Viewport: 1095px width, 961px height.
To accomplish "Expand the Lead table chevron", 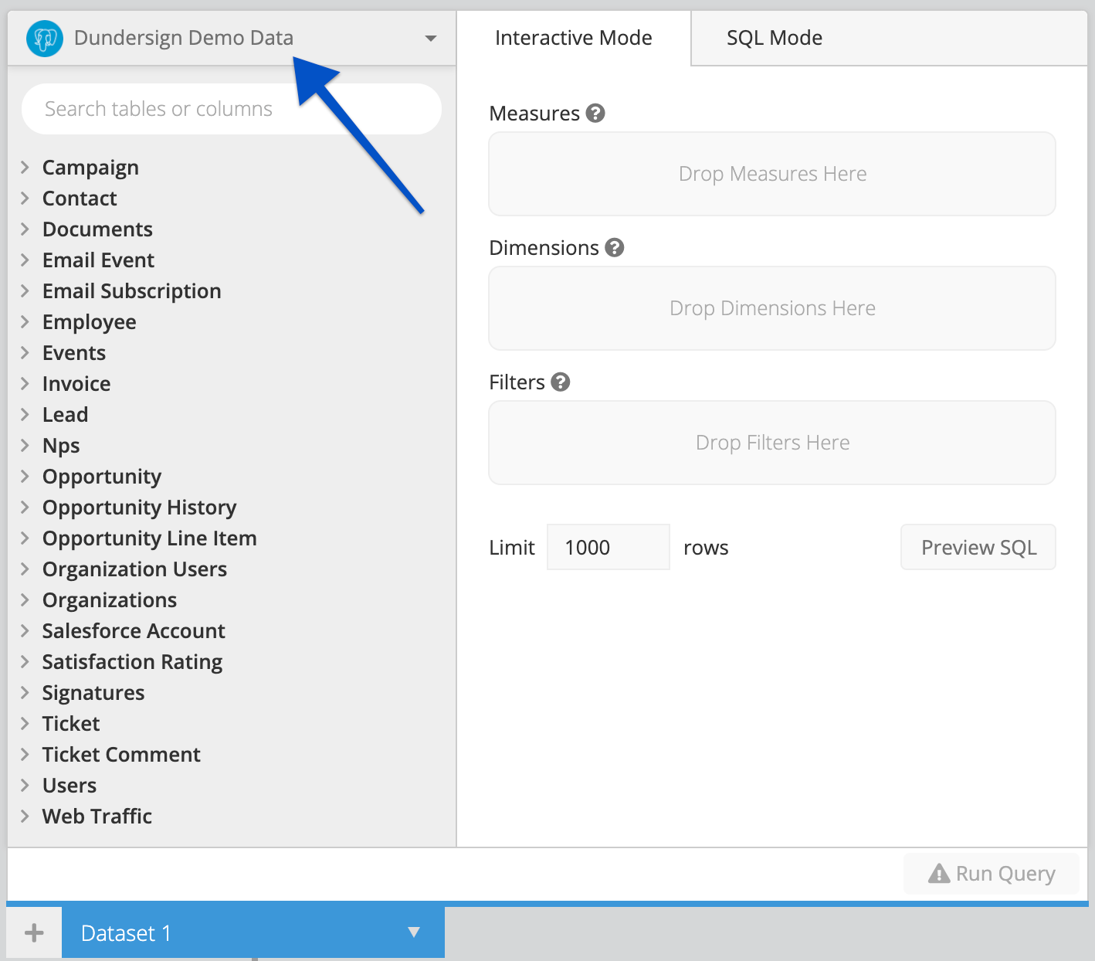I will click(25, 414).
